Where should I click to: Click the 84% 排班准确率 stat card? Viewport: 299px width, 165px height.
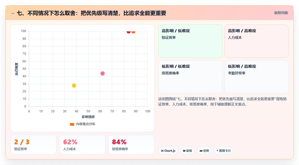pyautogui.click(x=131, y=145)
